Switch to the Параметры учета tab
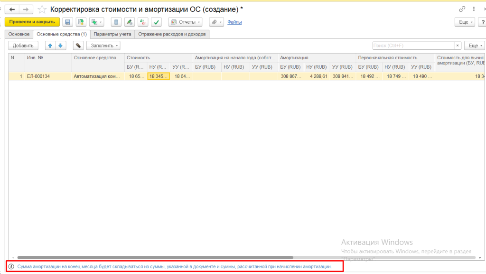Screen dimensions: 486x274 click(112, 34)
